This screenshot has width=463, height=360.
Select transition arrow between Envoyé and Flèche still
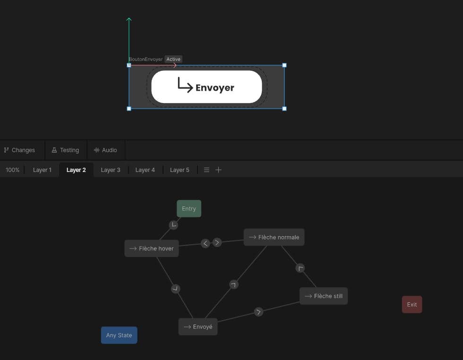[258, 312]
